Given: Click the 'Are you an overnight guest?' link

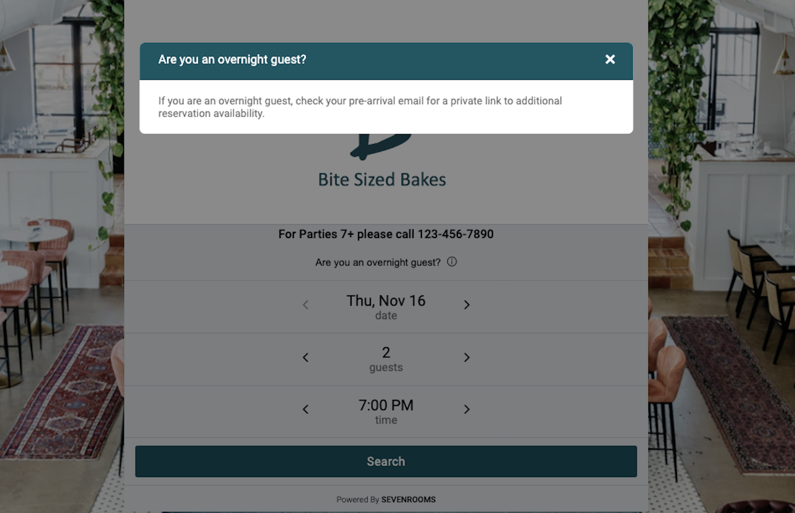Looking at the screenshot, I should [x=378, y=262].
